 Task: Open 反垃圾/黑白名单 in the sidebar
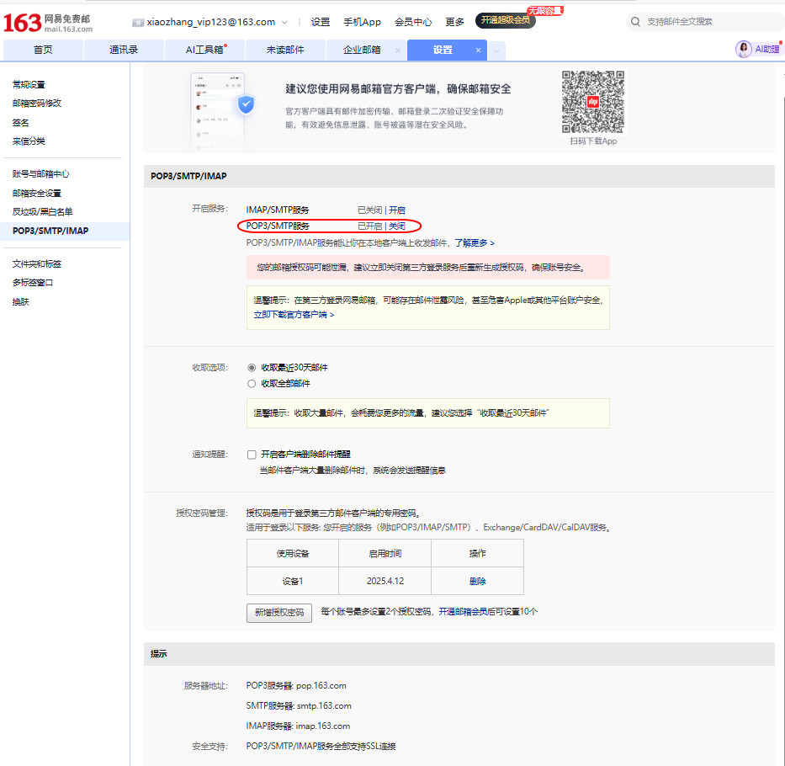point(42,212)
